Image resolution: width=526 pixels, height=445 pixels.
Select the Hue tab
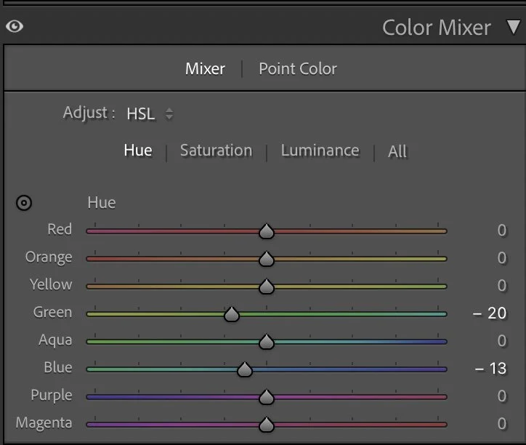click(x=138, y=150)
